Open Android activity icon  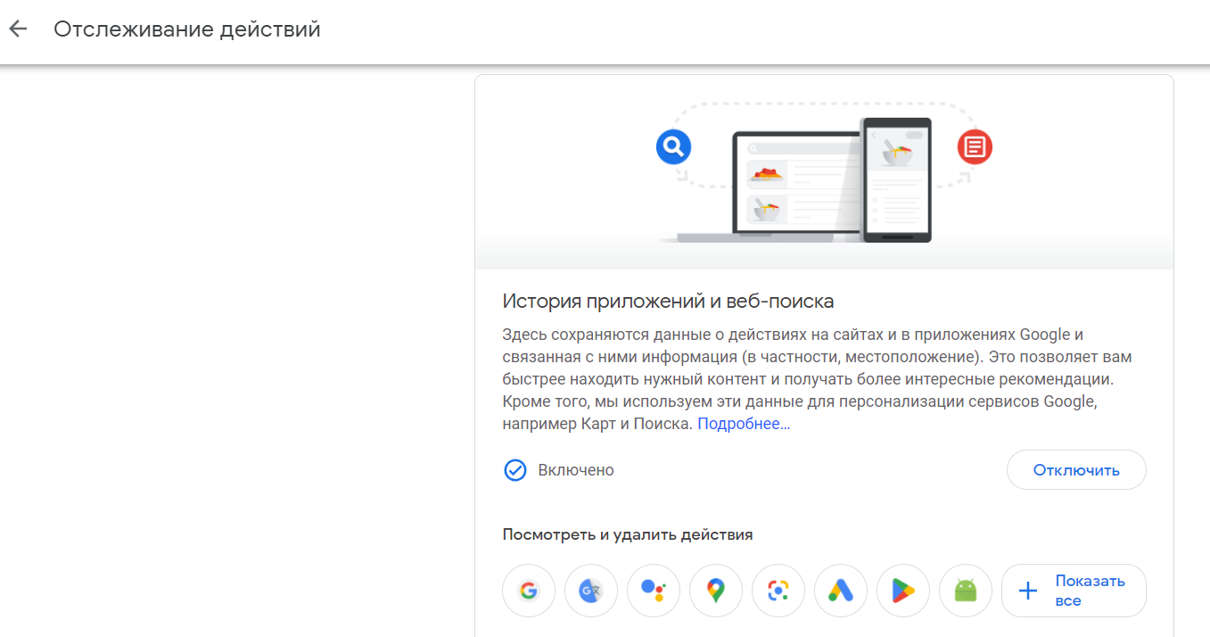[966, 591]
